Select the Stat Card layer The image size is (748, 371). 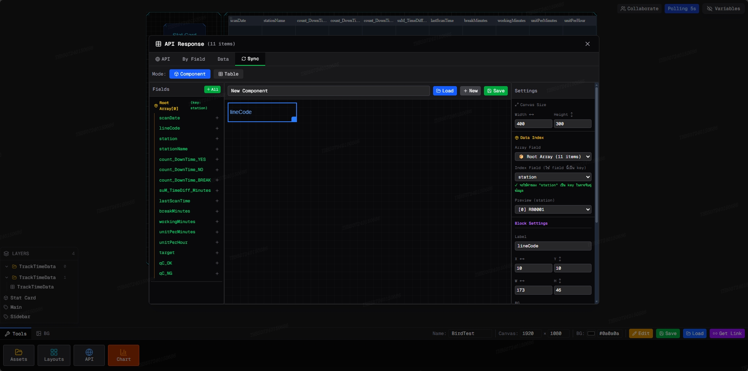pos(23,298)
